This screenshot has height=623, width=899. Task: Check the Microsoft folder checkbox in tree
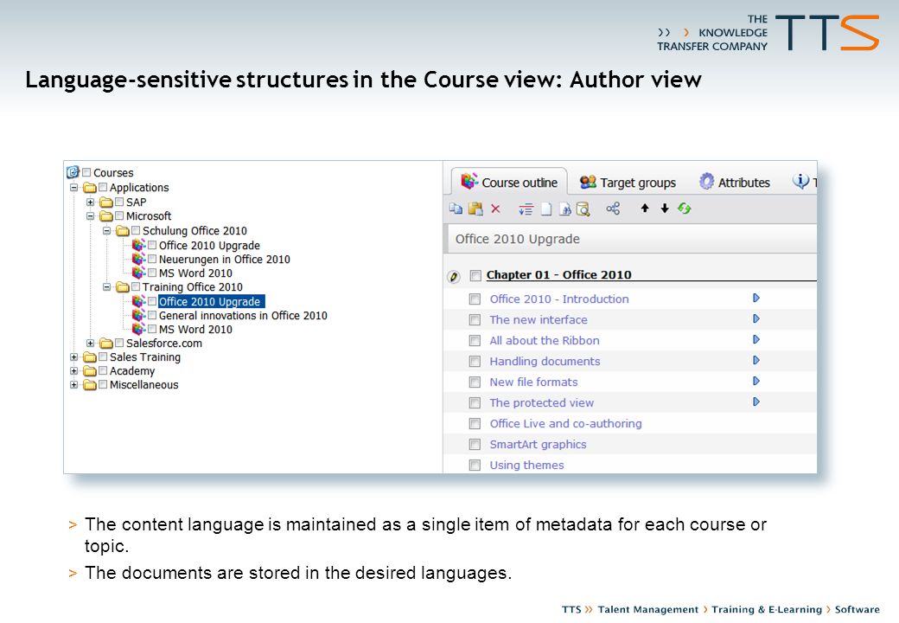(119, 215)
